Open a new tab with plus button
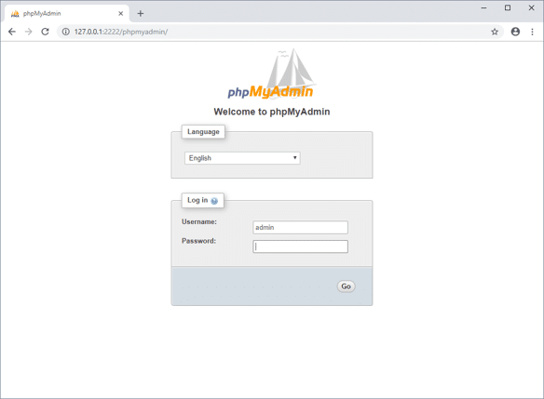This screenshot has width=544, height=399. (x=140, y=14)
